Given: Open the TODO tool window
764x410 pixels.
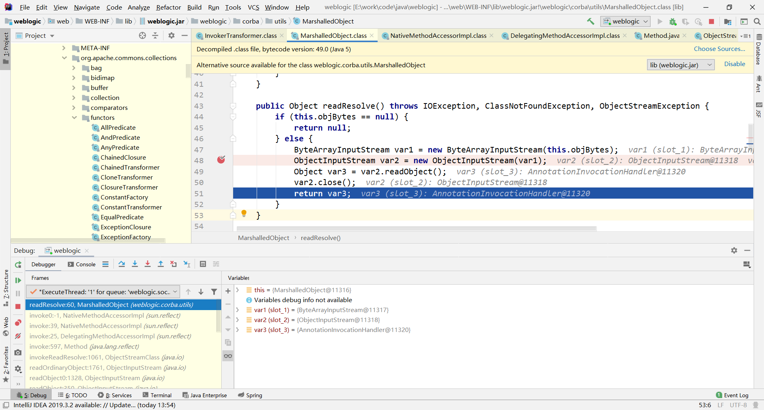Looking at the screenshot, I should (72, 395).
